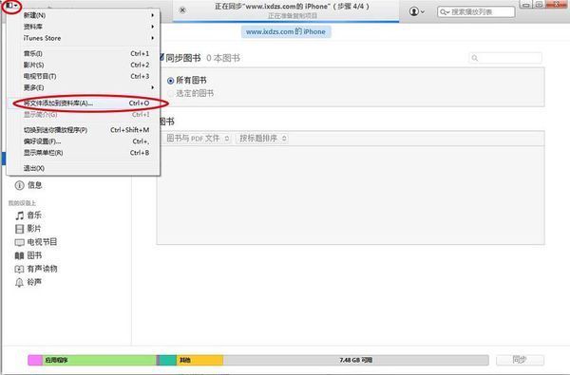Click the teal storage segment in the capacity bar
Viewport: 570px width, 375px height.
[168, 360]
